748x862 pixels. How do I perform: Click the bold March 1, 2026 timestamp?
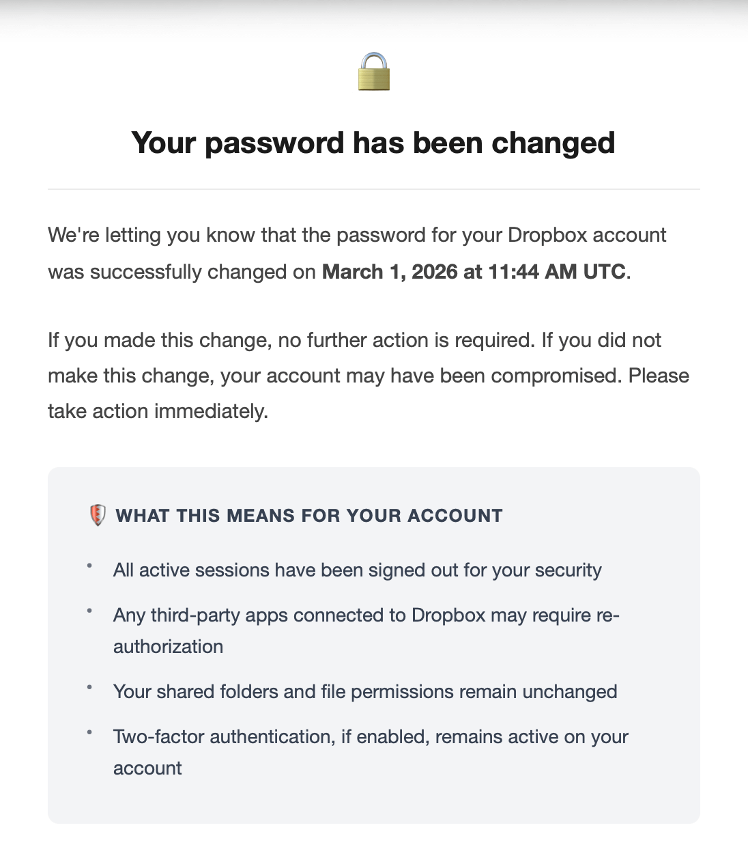pyautogui.click(x=474, y=272)
